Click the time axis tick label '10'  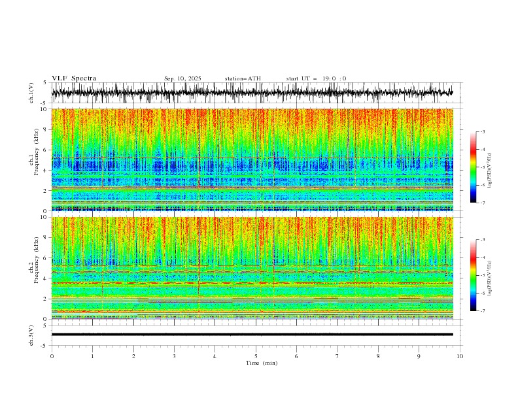[x=460, y=356]
